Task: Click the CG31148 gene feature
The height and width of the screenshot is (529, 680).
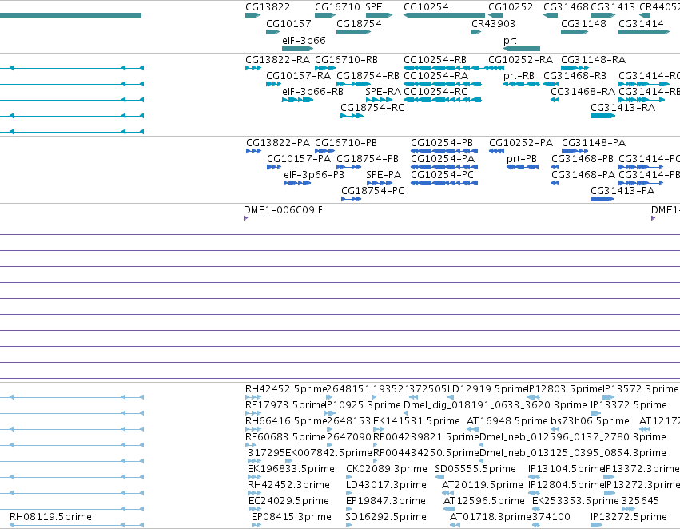Action: coord(575,32)
